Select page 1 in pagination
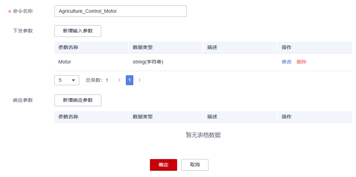 [x=130, y=80]
